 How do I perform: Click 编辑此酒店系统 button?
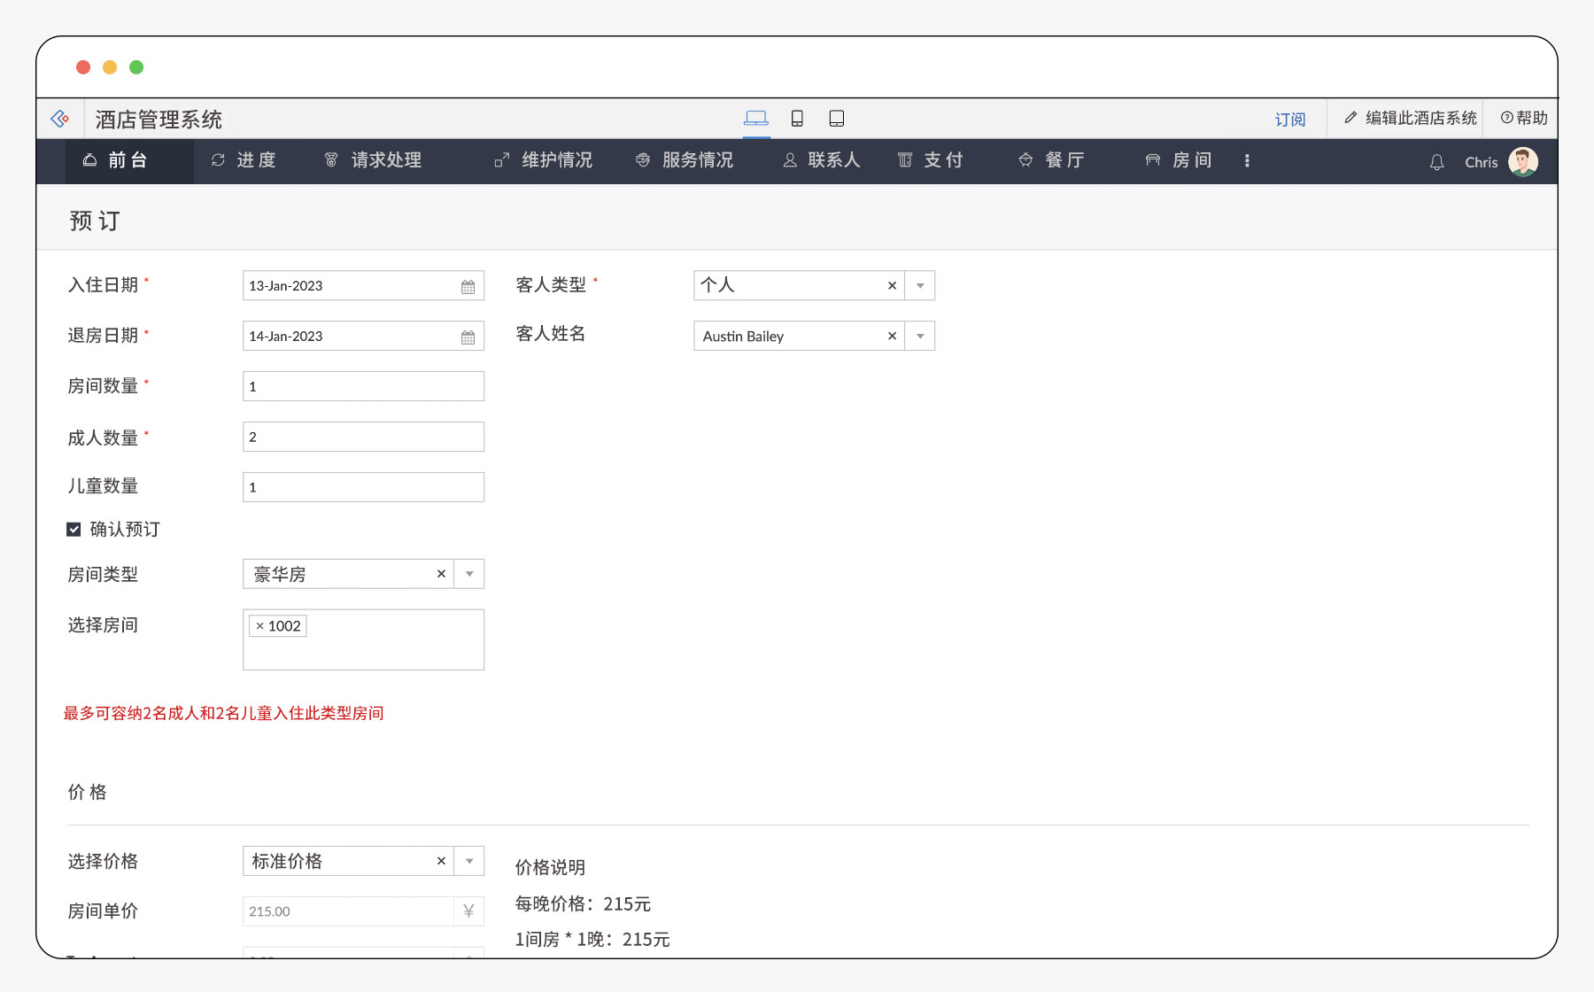click(x=1410, y=118)
